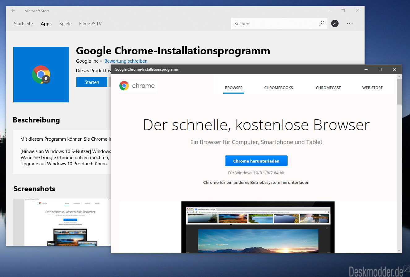Click the scroll-up arrow in installer window
The height and width of the screenshot is (277, 410).
point(399,77)
